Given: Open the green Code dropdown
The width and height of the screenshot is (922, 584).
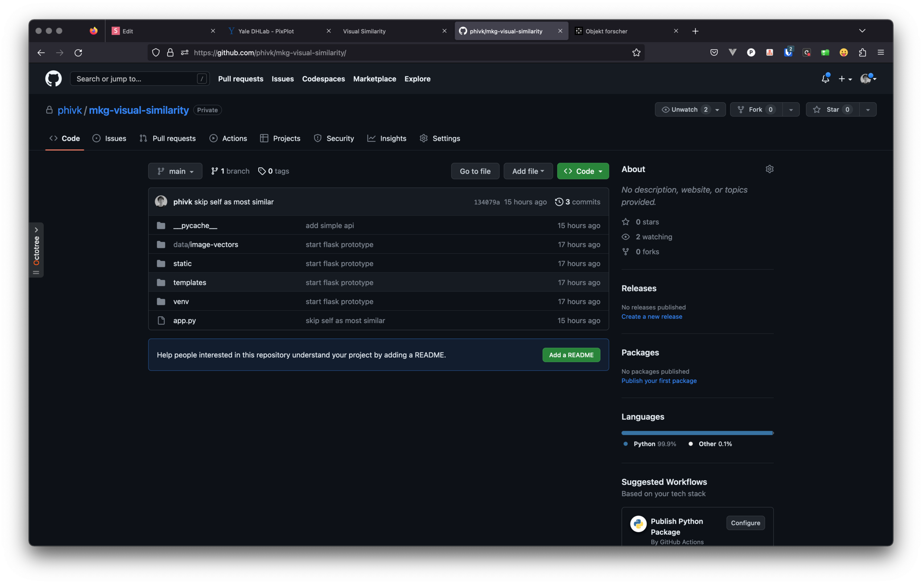Looking at the screenshot, I should (x=582, y=171).
